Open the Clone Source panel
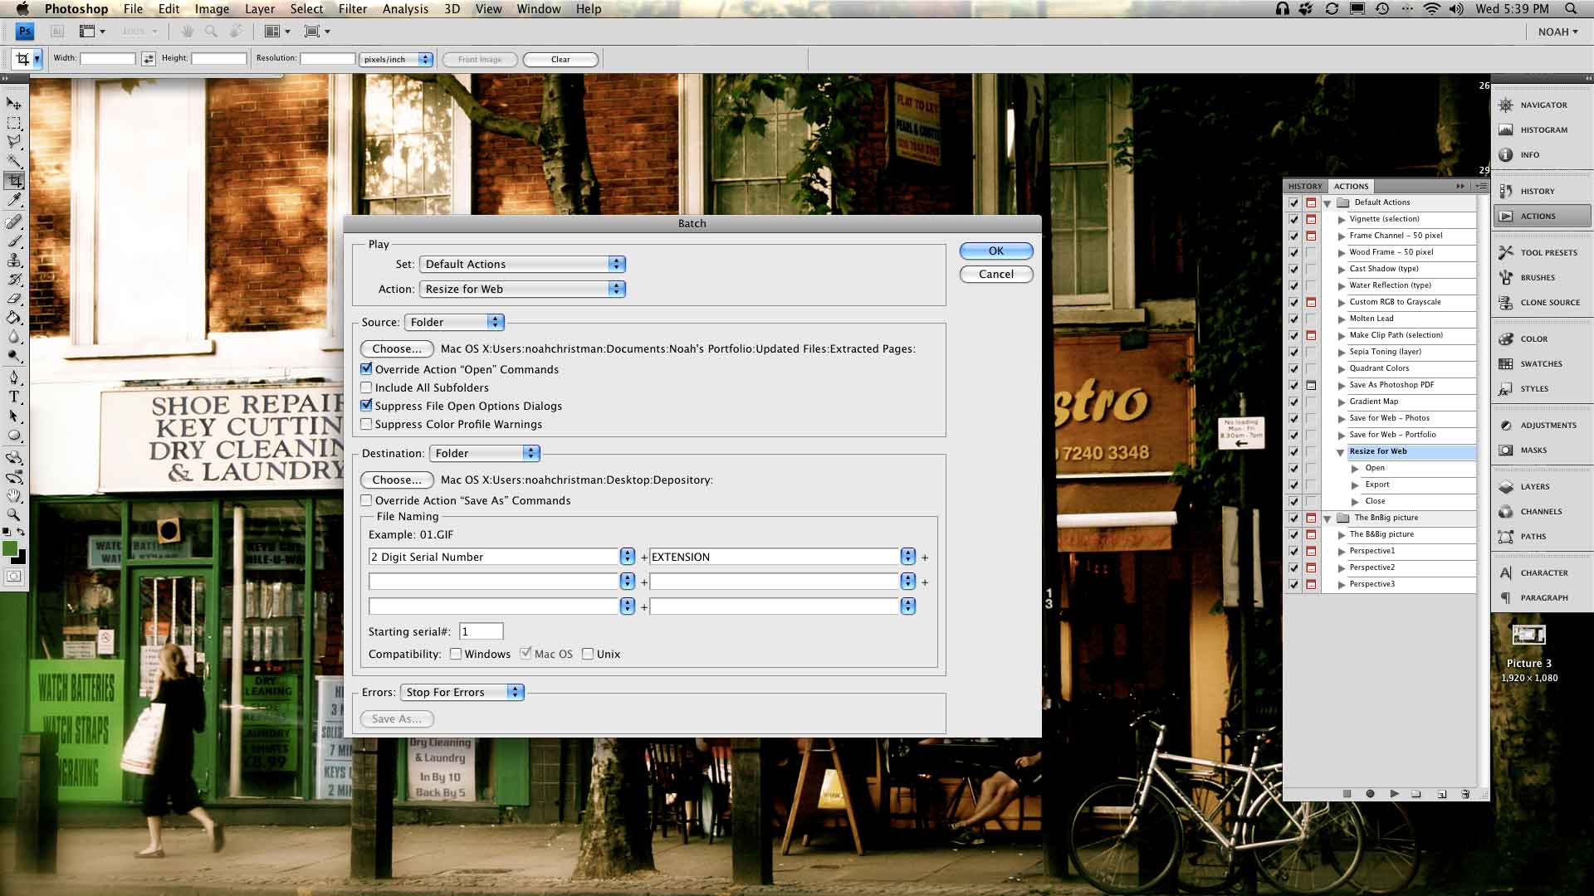1594x896 pixels. (1542, 303)
